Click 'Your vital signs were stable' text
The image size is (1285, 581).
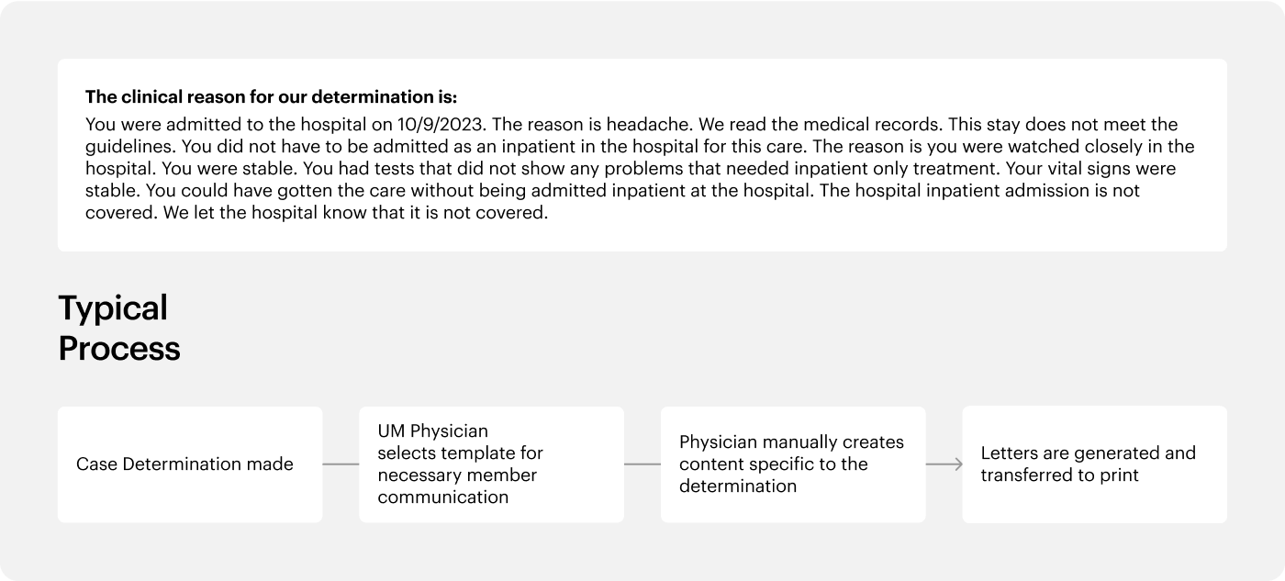[x=631, y=181]
